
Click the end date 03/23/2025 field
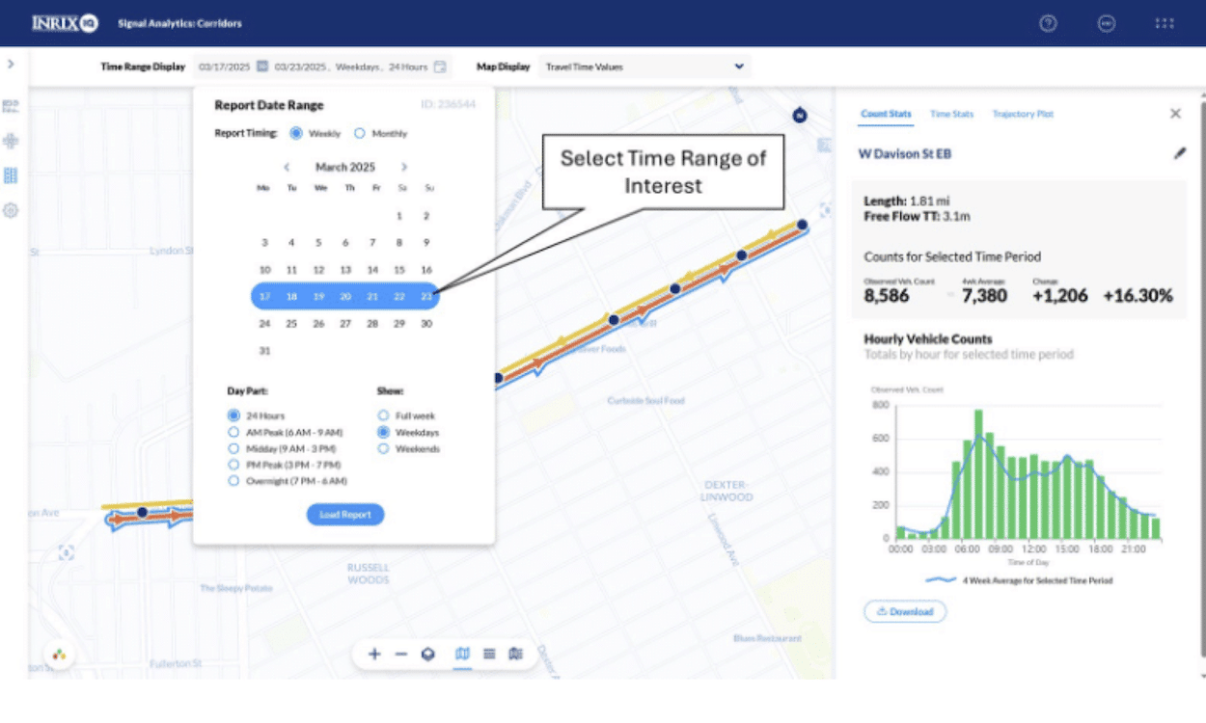pyautogui.click(x=300, y=67)
